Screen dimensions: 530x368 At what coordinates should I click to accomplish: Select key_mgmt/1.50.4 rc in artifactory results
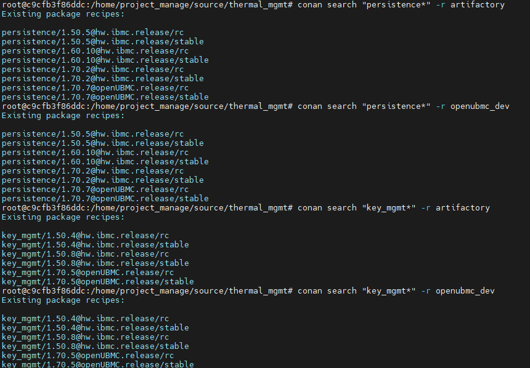pos(85,236)
